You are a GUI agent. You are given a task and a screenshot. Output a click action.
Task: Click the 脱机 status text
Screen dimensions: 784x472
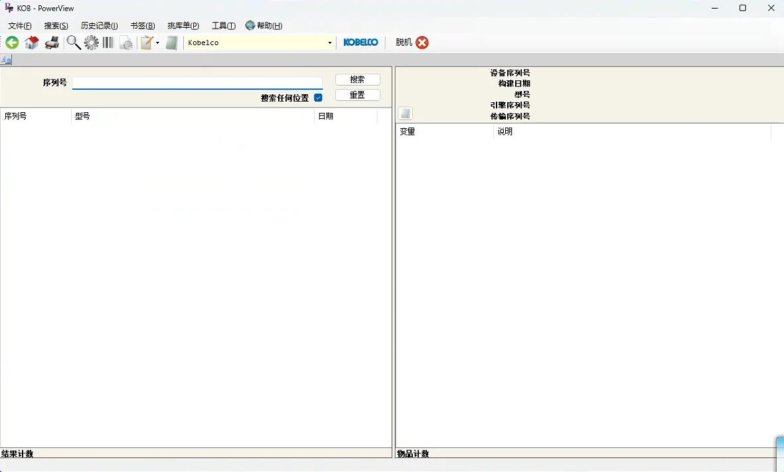click(404, 42)
